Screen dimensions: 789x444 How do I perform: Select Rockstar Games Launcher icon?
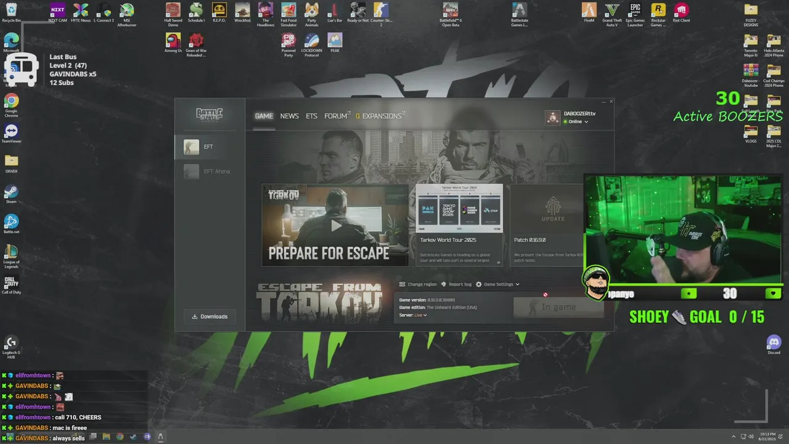click(x=658, y=14)
